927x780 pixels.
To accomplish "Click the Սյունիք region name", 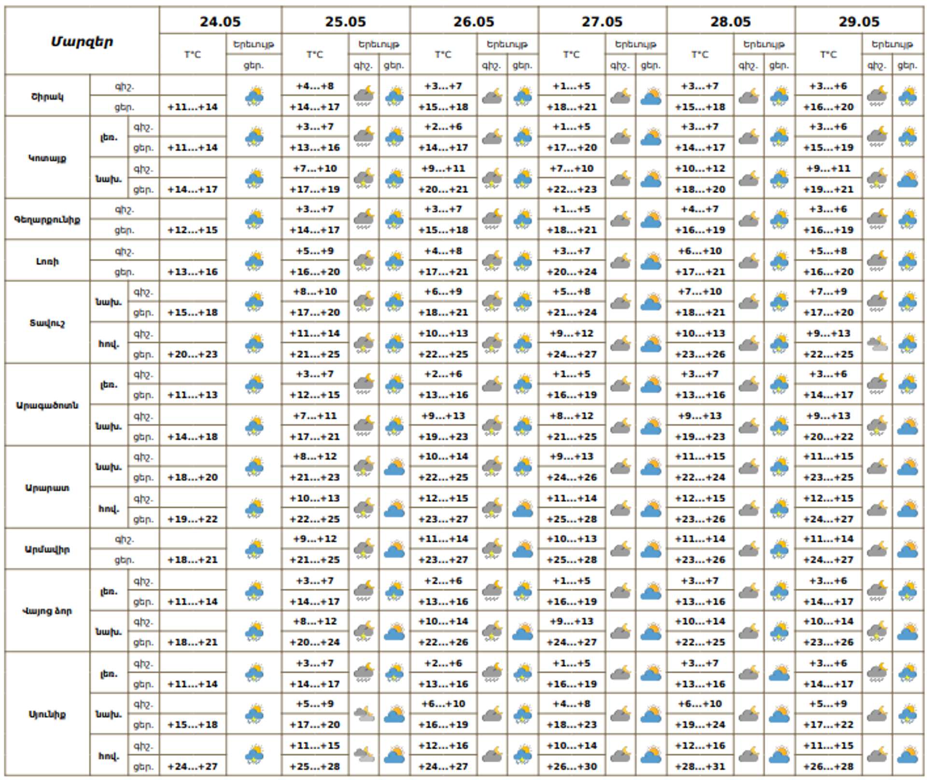I will [47, 714].
